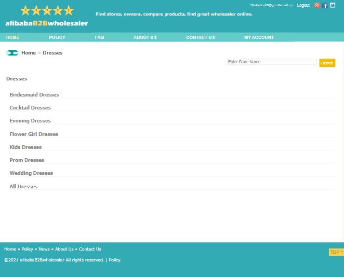This screenshot has width=344, height=277.
Task: Click the alibabaB2Bwholesaler logo text
Action: [x=47, y=23]
